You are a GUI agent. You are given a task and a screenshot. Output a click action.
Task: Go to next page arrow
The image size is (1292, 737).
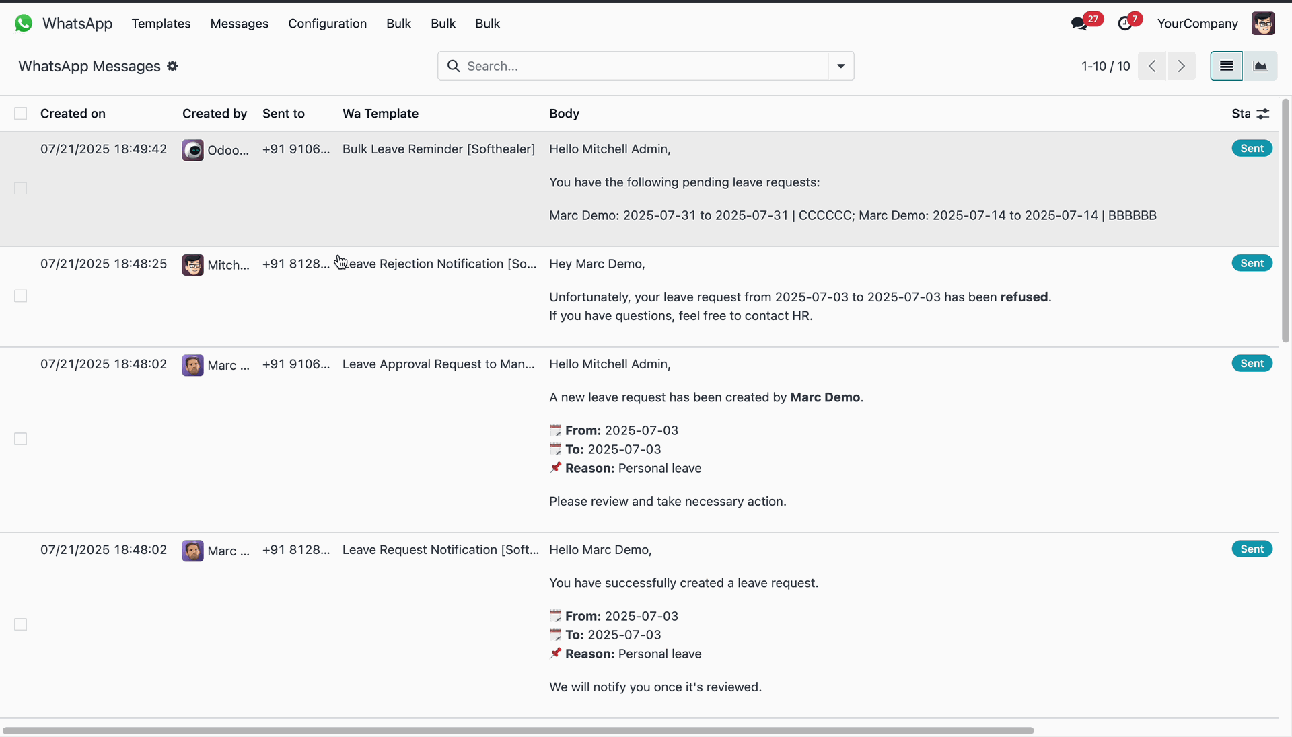point(1181,66)
